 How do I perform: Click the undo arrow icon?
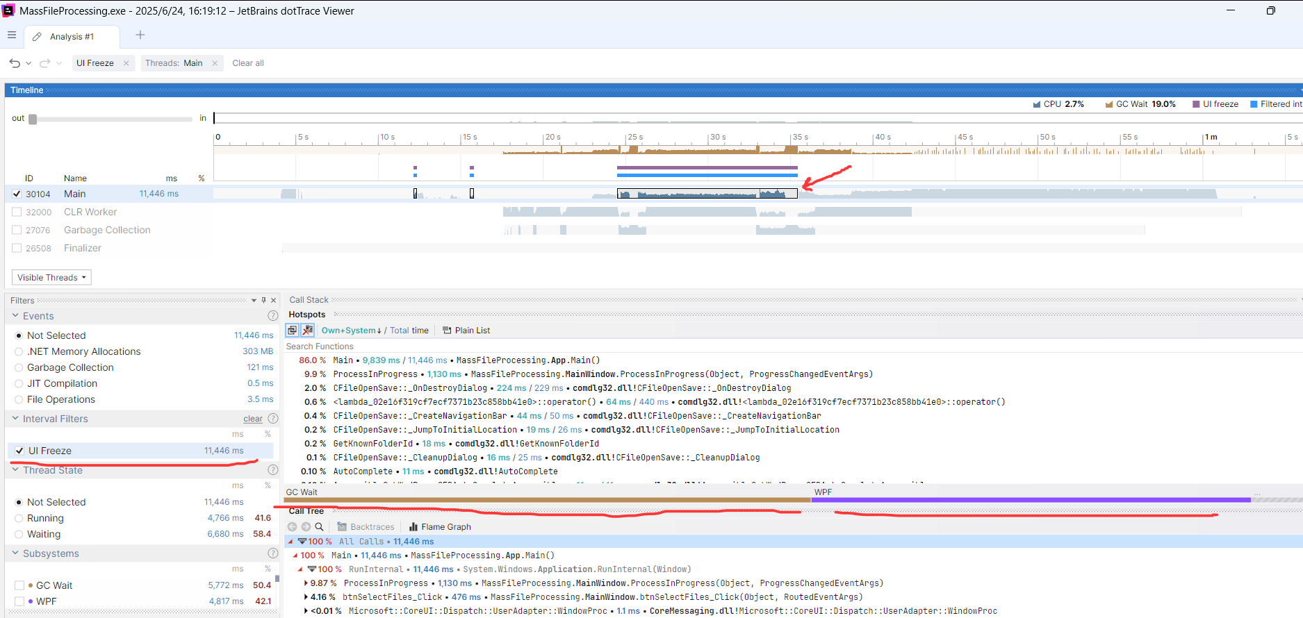tap(15, 63)
